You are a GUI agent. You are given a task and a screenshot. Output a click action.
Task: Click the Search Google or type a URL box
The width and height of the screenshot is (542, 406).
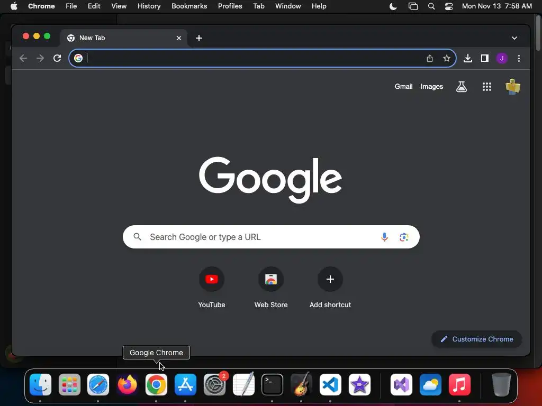[x=271, y=237]
